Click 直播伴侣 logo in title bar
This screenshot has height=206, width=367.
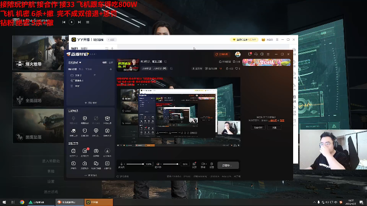coord(78,54)
